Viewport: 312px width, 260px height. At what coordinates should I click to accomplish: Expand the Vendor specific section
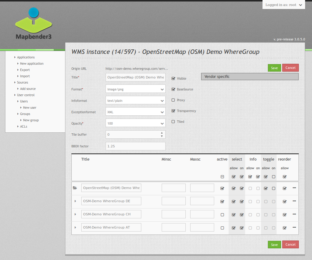tap(250, 76)
